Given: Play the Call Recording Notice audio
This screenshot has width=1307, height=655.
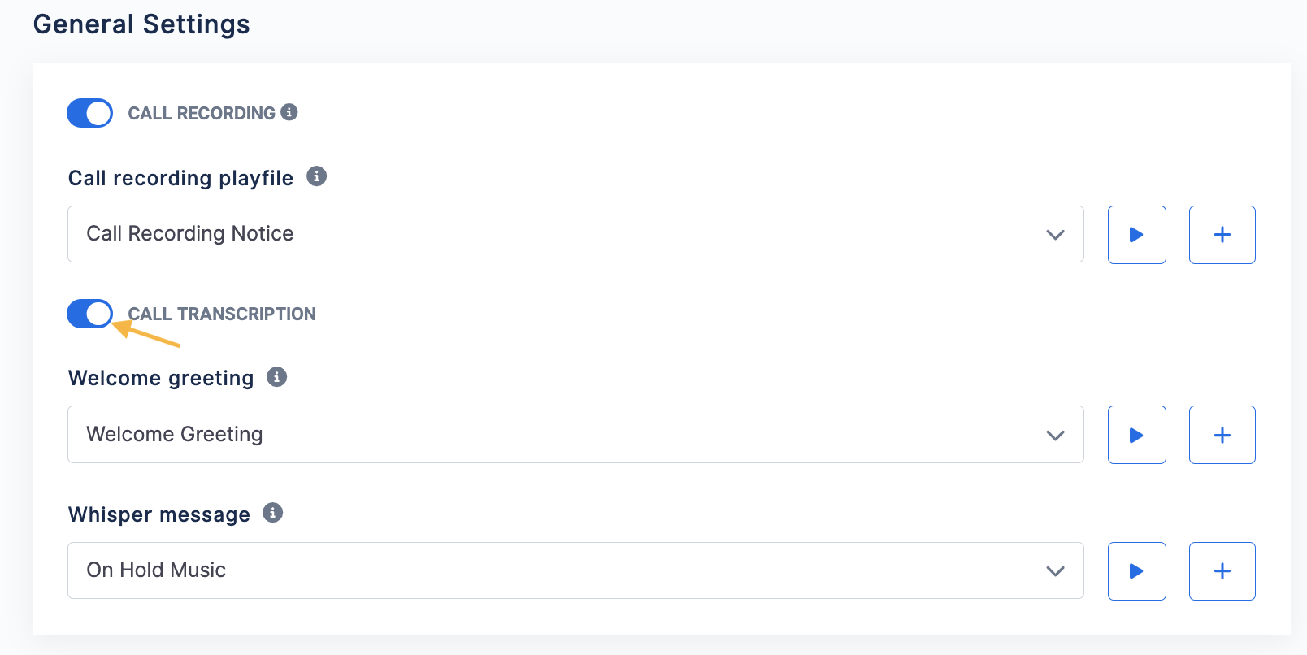Looking at the screenshot, I should [1136, 235].
